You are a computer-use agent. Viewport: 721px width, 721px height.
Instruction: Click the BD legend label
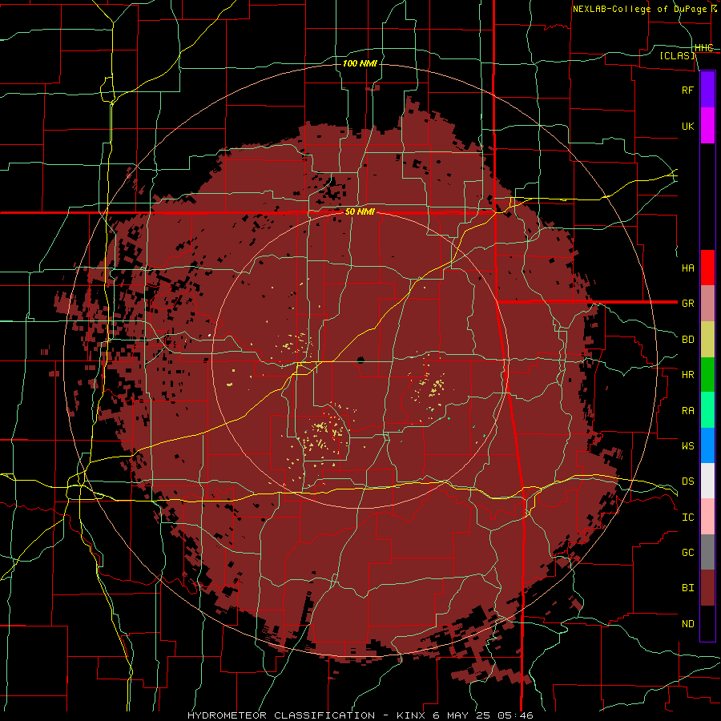tap(687, 340)
